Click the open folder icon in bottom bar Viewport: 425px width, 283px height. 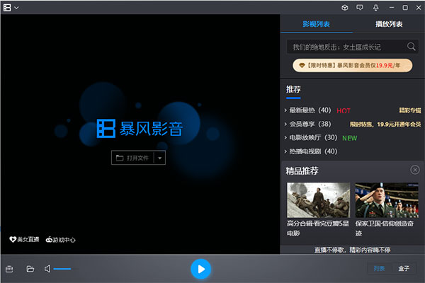[30, 269]
